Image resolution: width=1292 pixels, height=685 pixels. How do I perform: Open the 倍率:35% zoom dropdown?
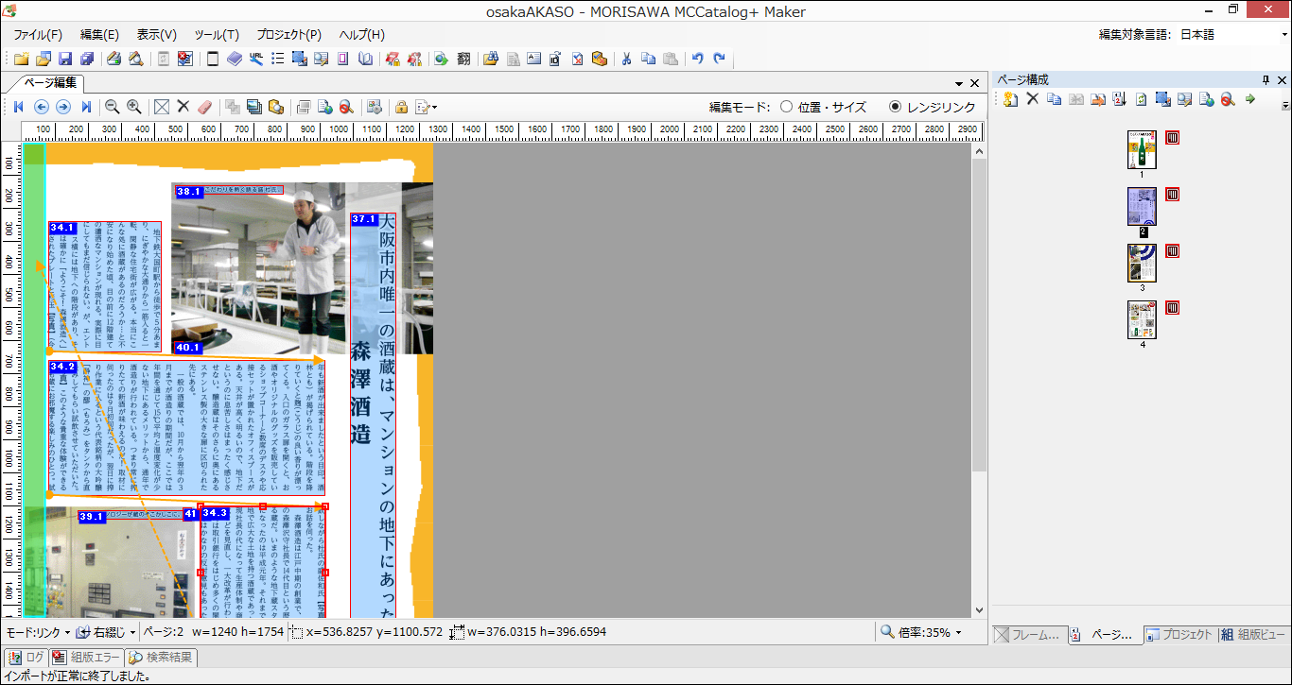point(922,632)
